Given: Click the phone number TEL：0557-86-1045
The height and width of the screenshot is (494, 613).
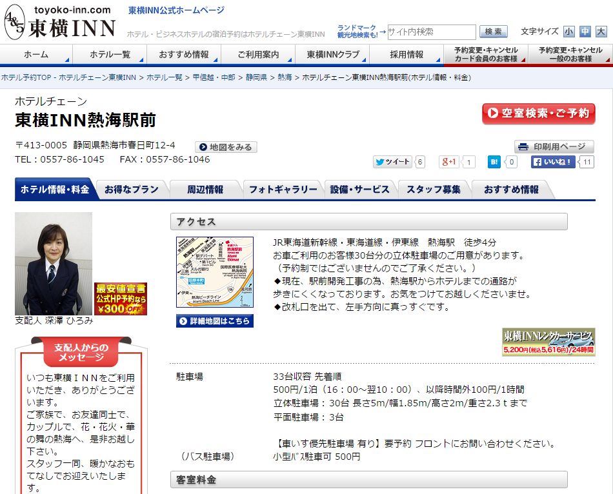Looking at the screenshot, I should point(60,159).
